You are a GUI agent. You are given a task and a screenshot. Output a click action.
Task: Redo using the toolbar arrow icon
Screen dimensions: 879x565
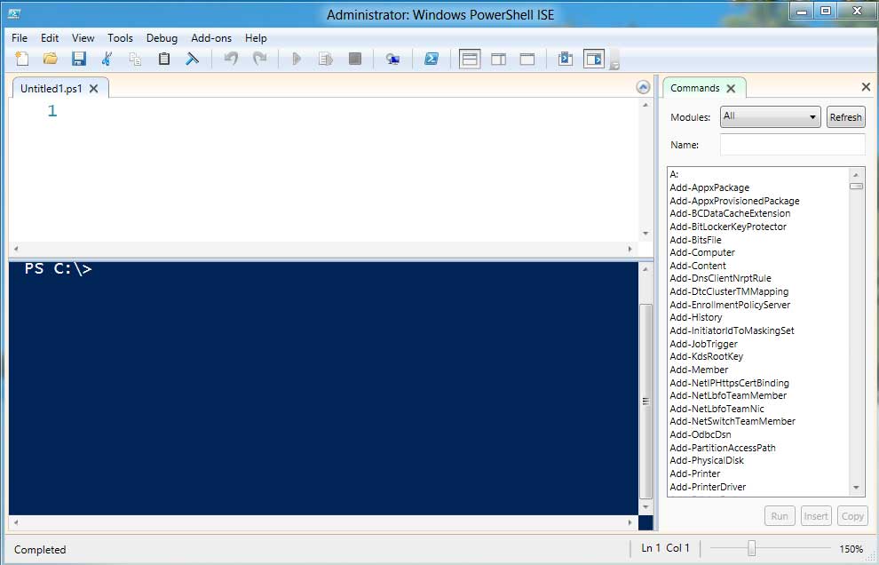[259, 59]
